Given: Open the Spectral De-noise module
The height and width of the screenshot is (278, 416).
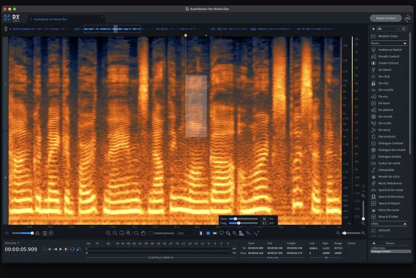Looking at the screenshot, I should (x=390, y=190).
